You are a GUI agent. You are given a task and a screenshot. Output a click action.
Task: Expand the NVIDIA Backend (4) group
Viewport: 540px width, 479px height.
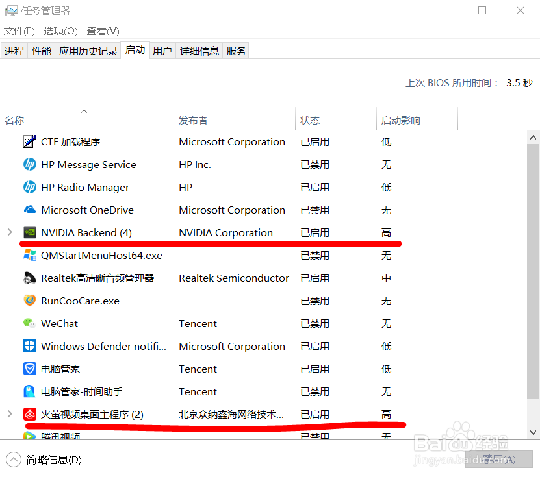[x=10, y=232]
